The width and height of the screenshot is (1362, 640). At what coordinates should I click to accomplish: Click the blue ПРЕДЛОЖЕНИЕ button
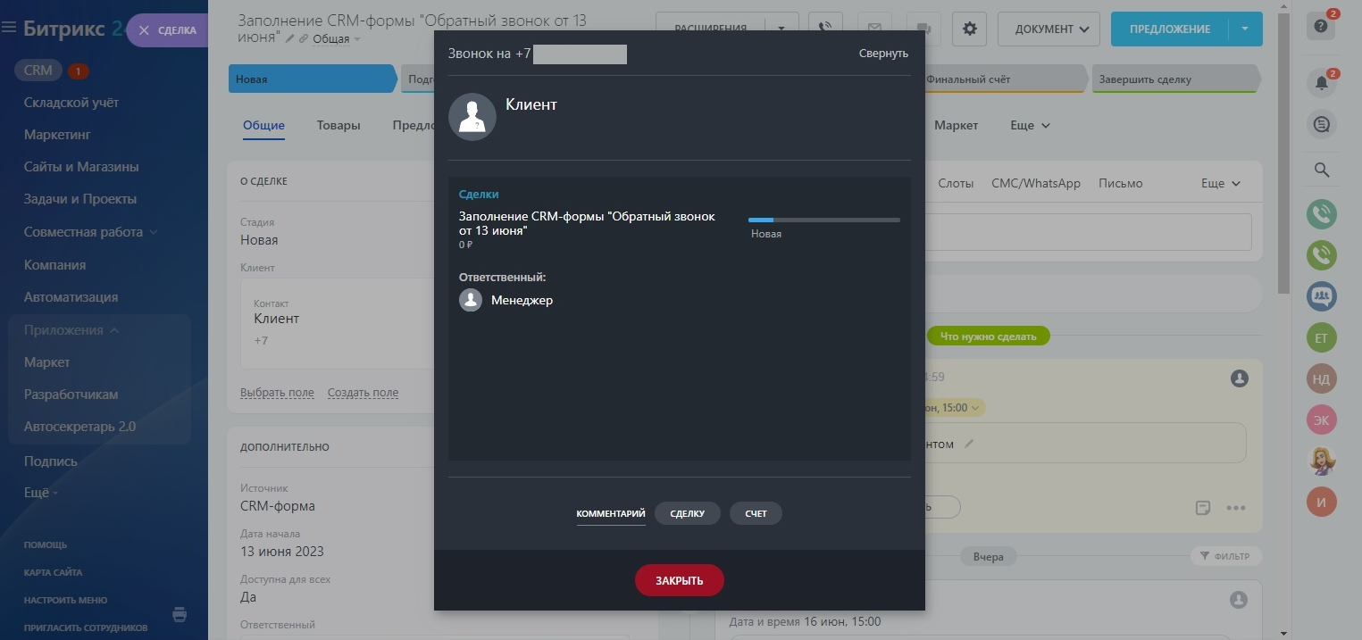tap(1170, 29)
